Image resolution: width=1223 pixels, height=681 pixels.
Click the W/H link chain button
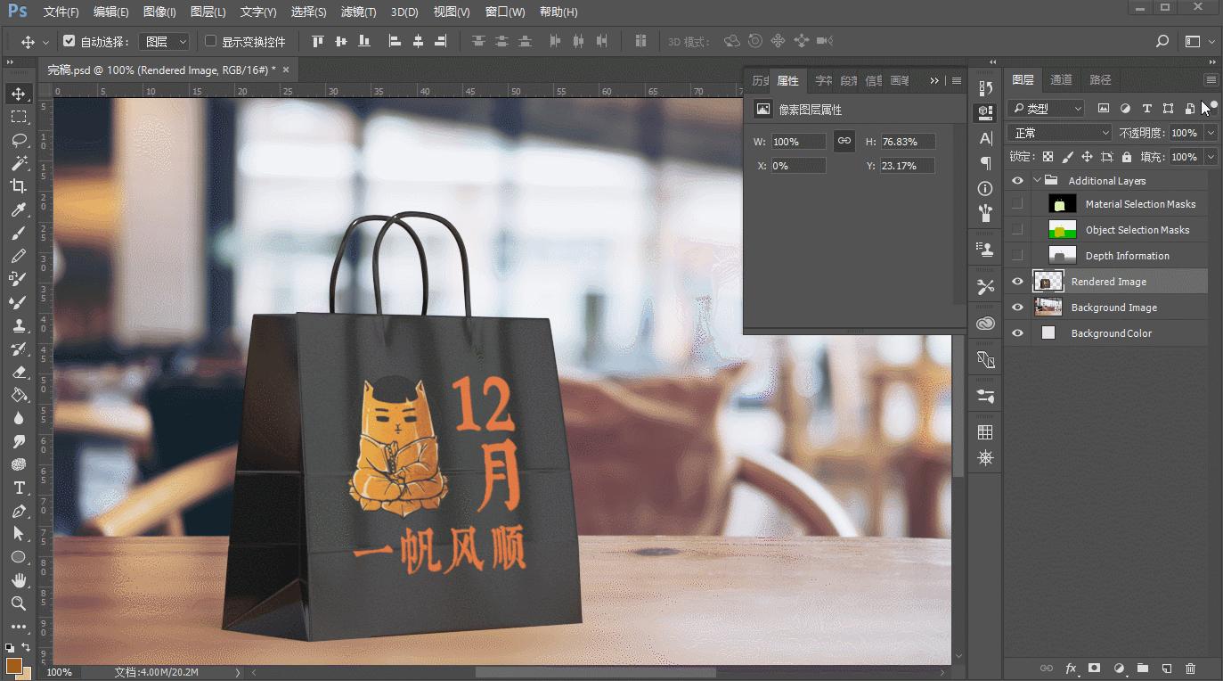pos(844,141)
